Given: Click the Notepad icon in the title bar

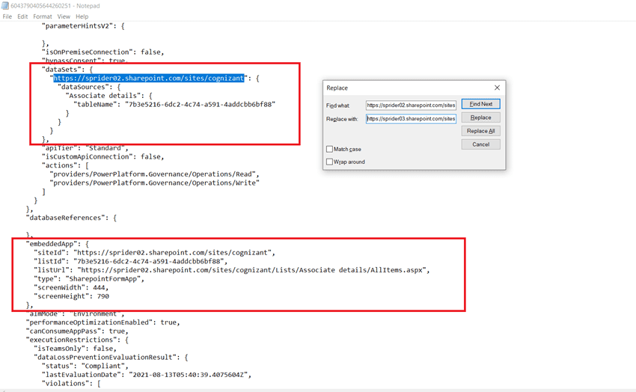Looking at the screenshot, I should pyautogui.click(x=5, y=6).
